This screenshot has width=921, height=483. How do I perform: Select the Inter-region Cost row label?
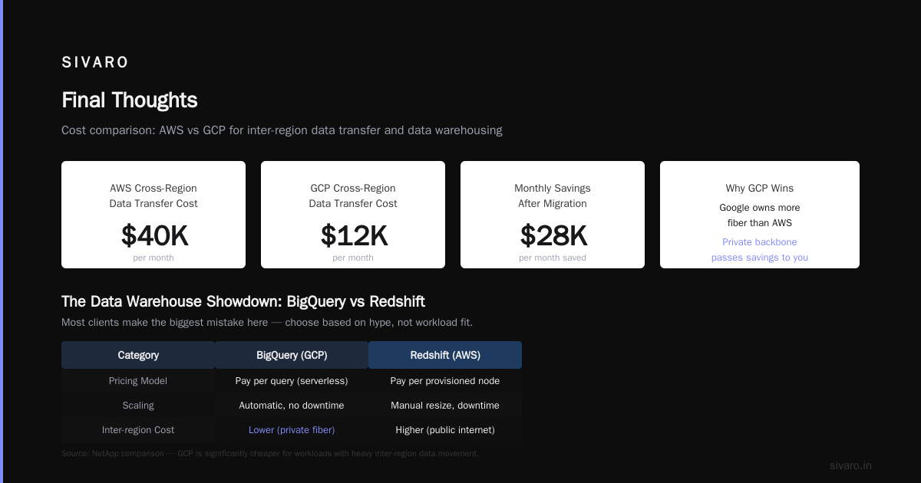click(138, 430)
